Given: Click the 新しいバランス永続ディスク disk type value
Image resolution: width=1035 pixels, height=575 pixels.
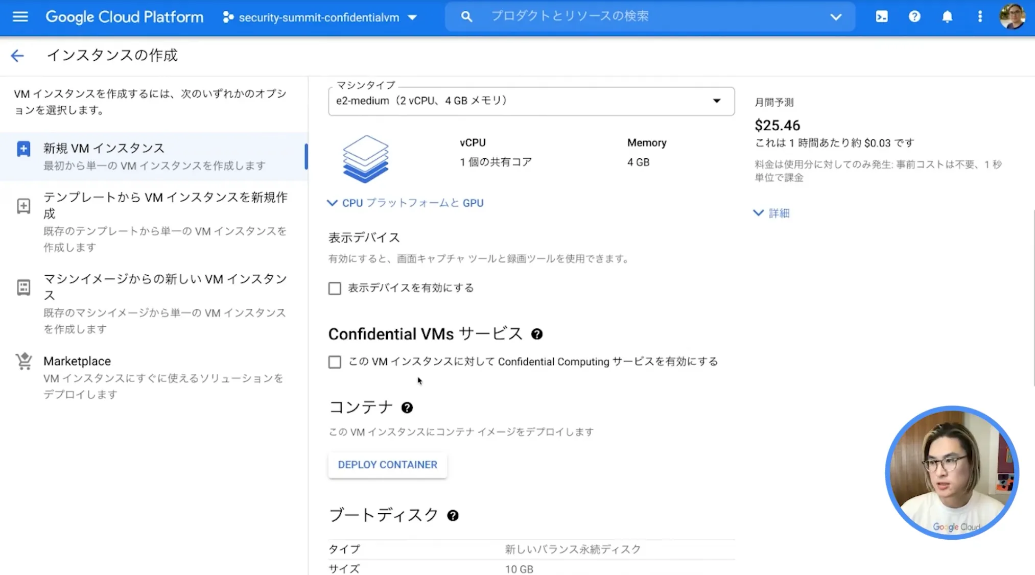Looking at the screenshot, I should coord(573,549).
